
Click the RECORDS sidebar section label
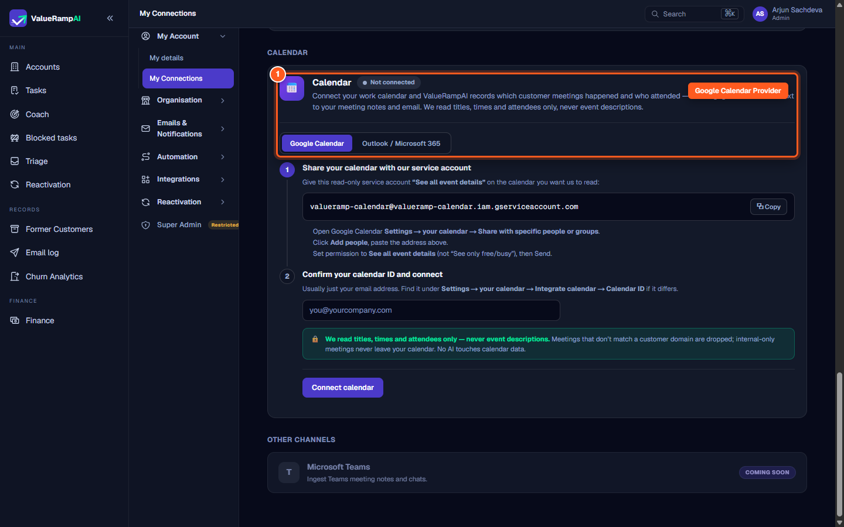tap(25, 210)
